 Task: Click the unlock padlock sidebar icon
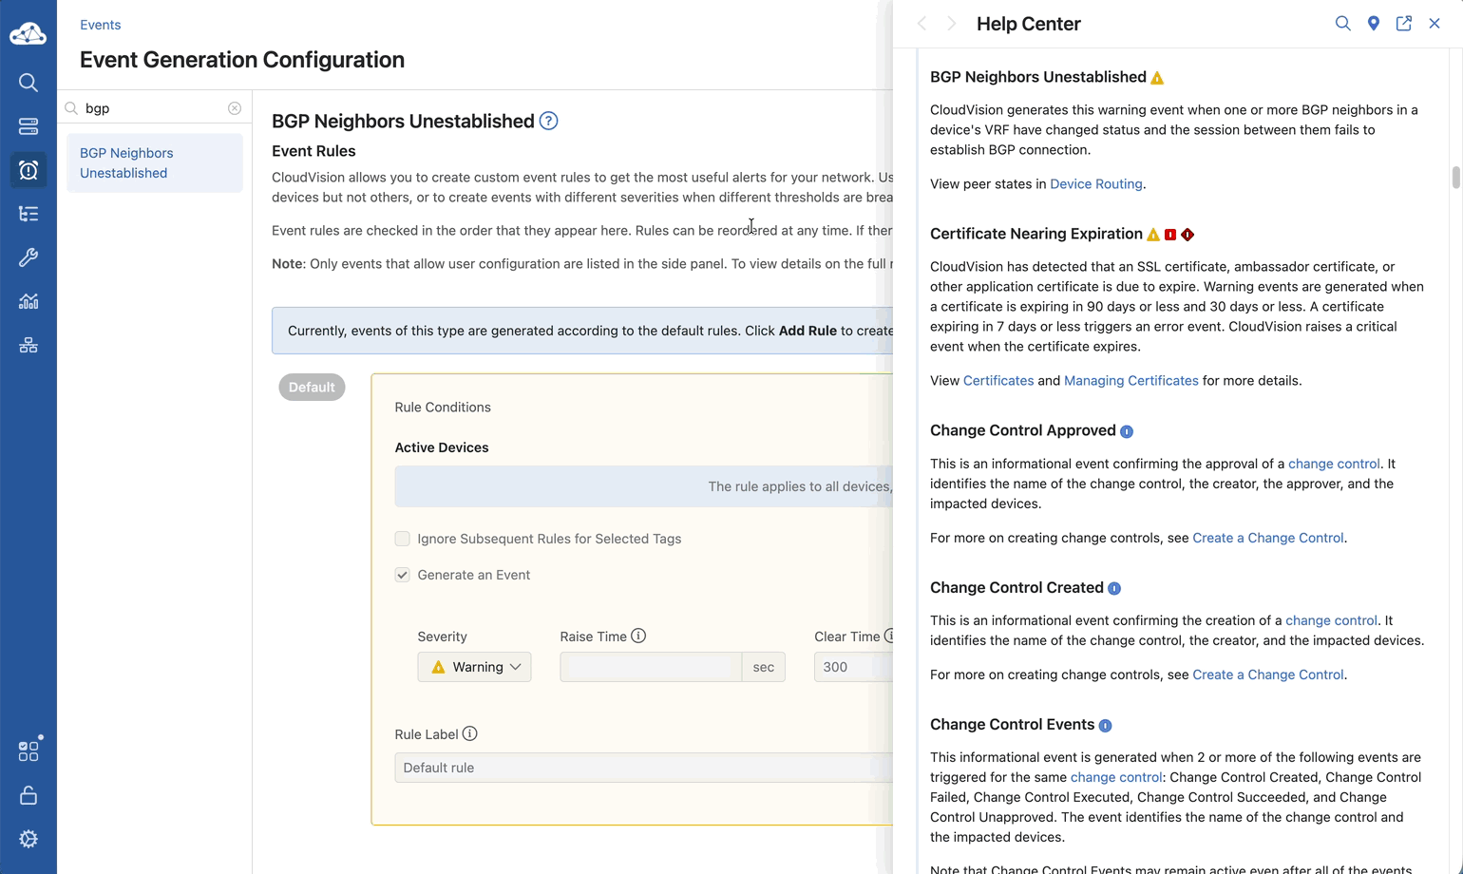28,795
